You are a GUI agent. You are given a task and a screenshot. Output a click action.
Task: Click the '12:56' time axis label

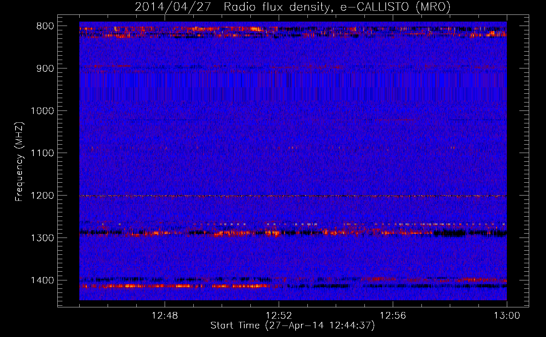pos(393,316)
